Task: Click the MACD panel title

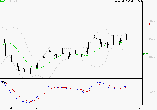Action: (x=4, y=82)
